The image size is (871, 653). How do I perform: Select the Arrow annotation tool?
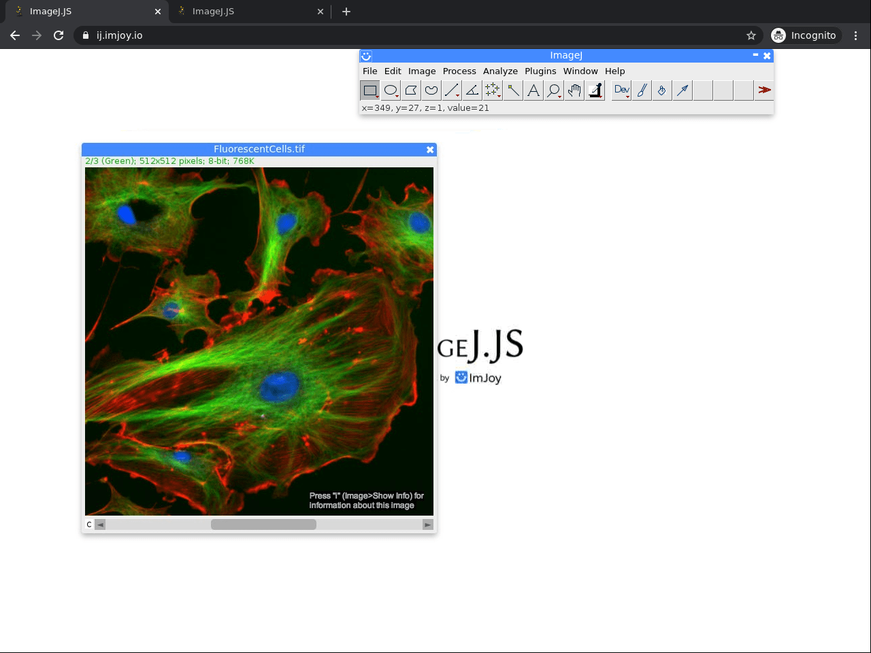tap(682, 90)
